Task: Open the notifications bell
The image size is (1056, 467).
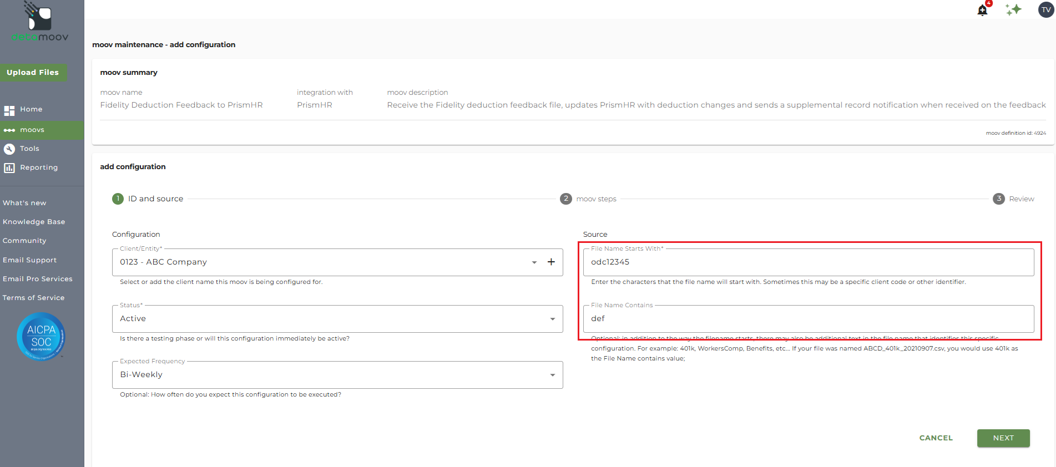Action: click(x=983, y=10)
